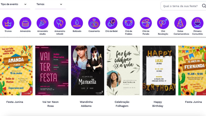Open the Vai Ter Festa neon invitation
Image resolution: width=206 pixels, height=116 pixels.
tap(52, 71)
